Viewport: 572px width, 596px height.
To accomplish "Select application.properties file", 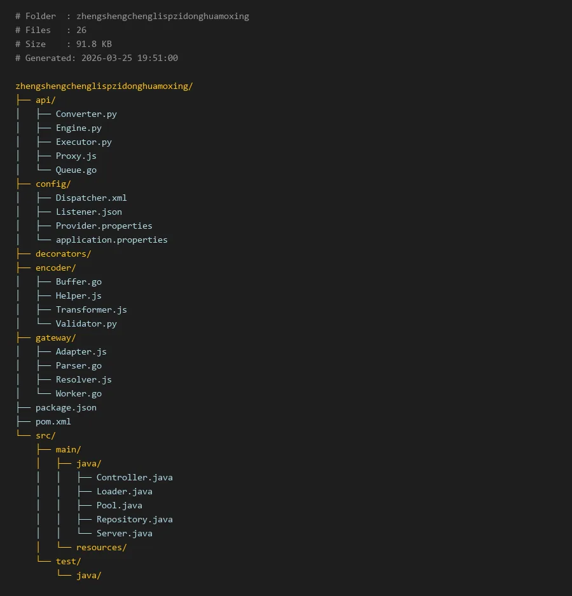I will [111, 240].
